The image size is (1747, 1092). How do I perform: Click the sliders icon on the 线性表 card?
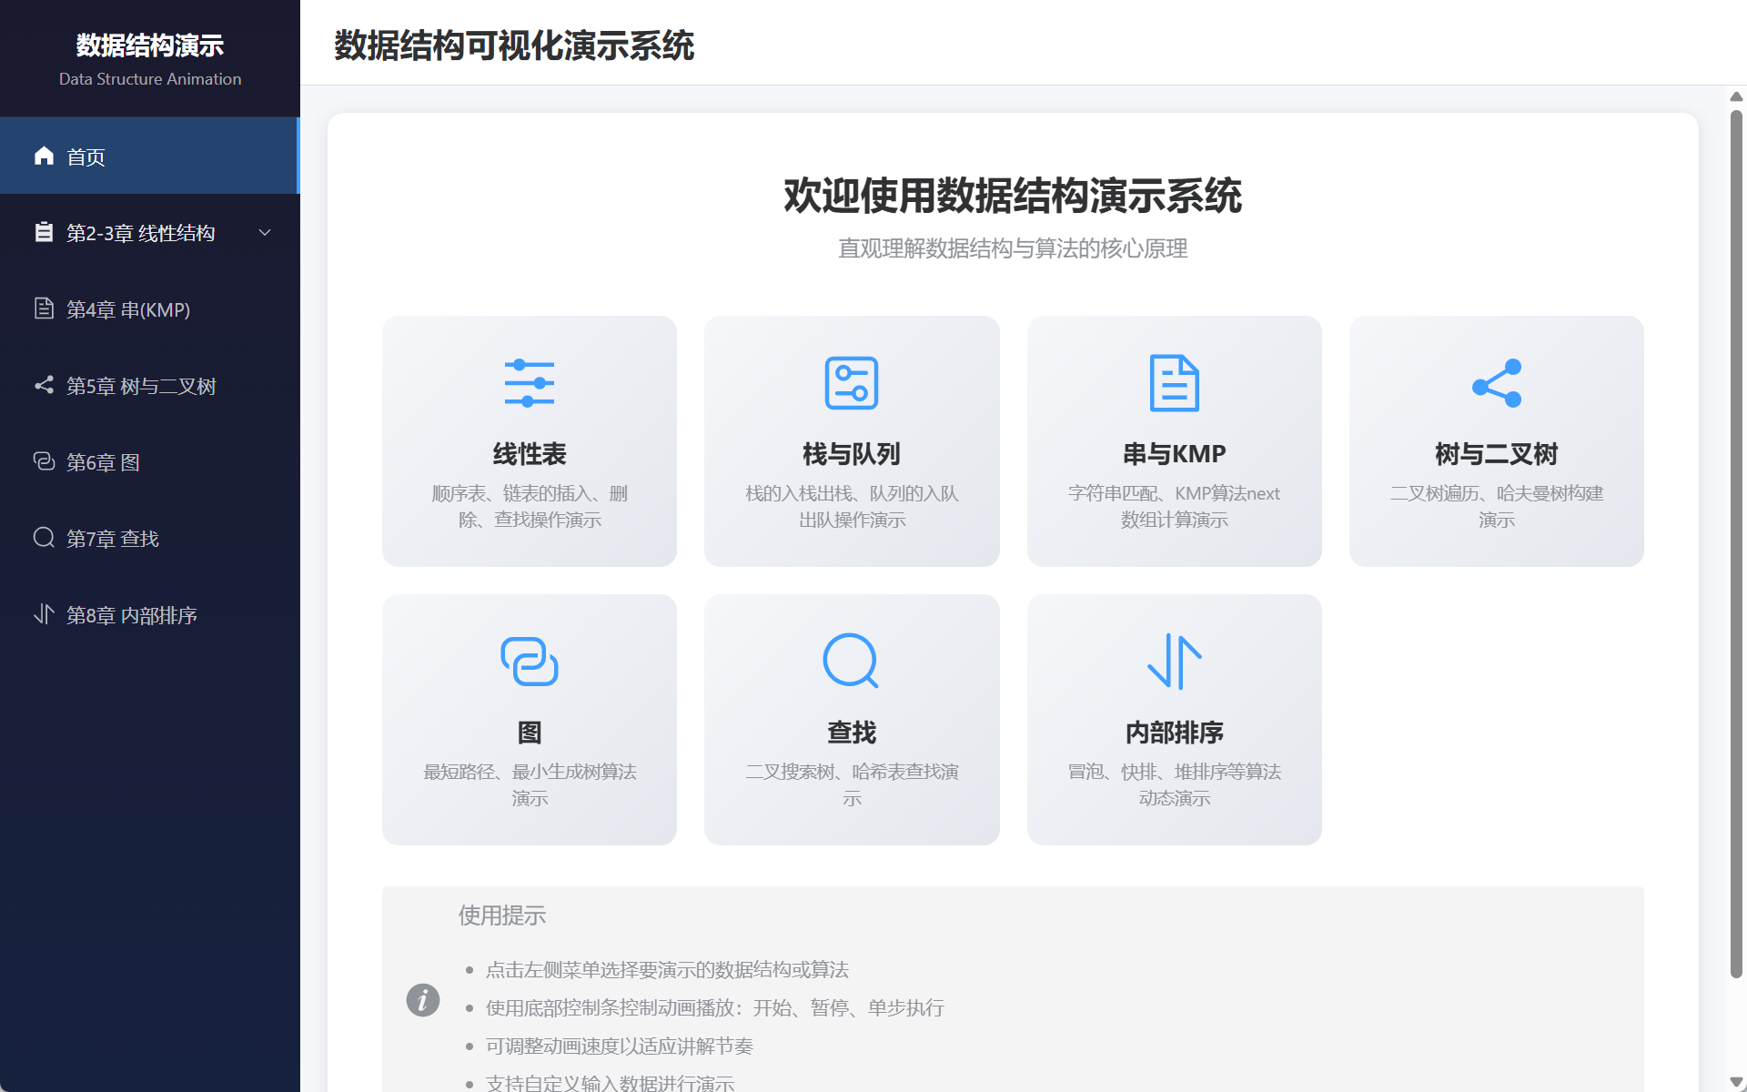click(x=529, y=382)
